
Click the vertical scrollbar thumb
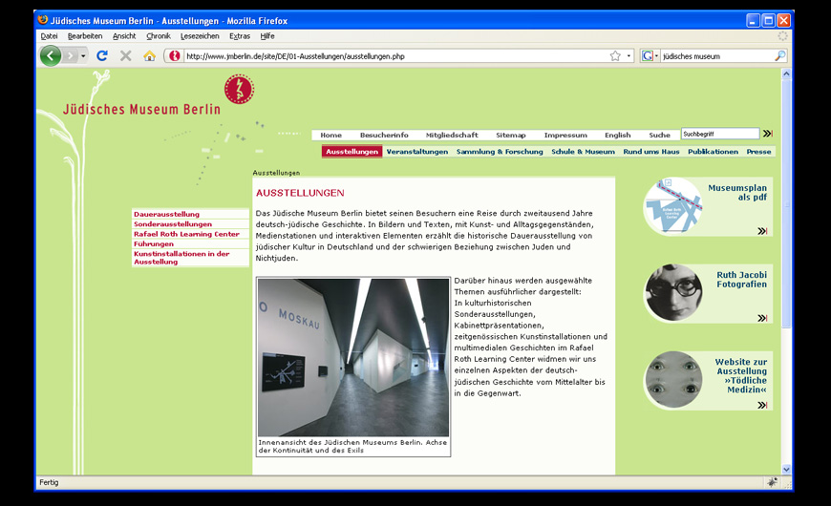[x=786, y=204]
